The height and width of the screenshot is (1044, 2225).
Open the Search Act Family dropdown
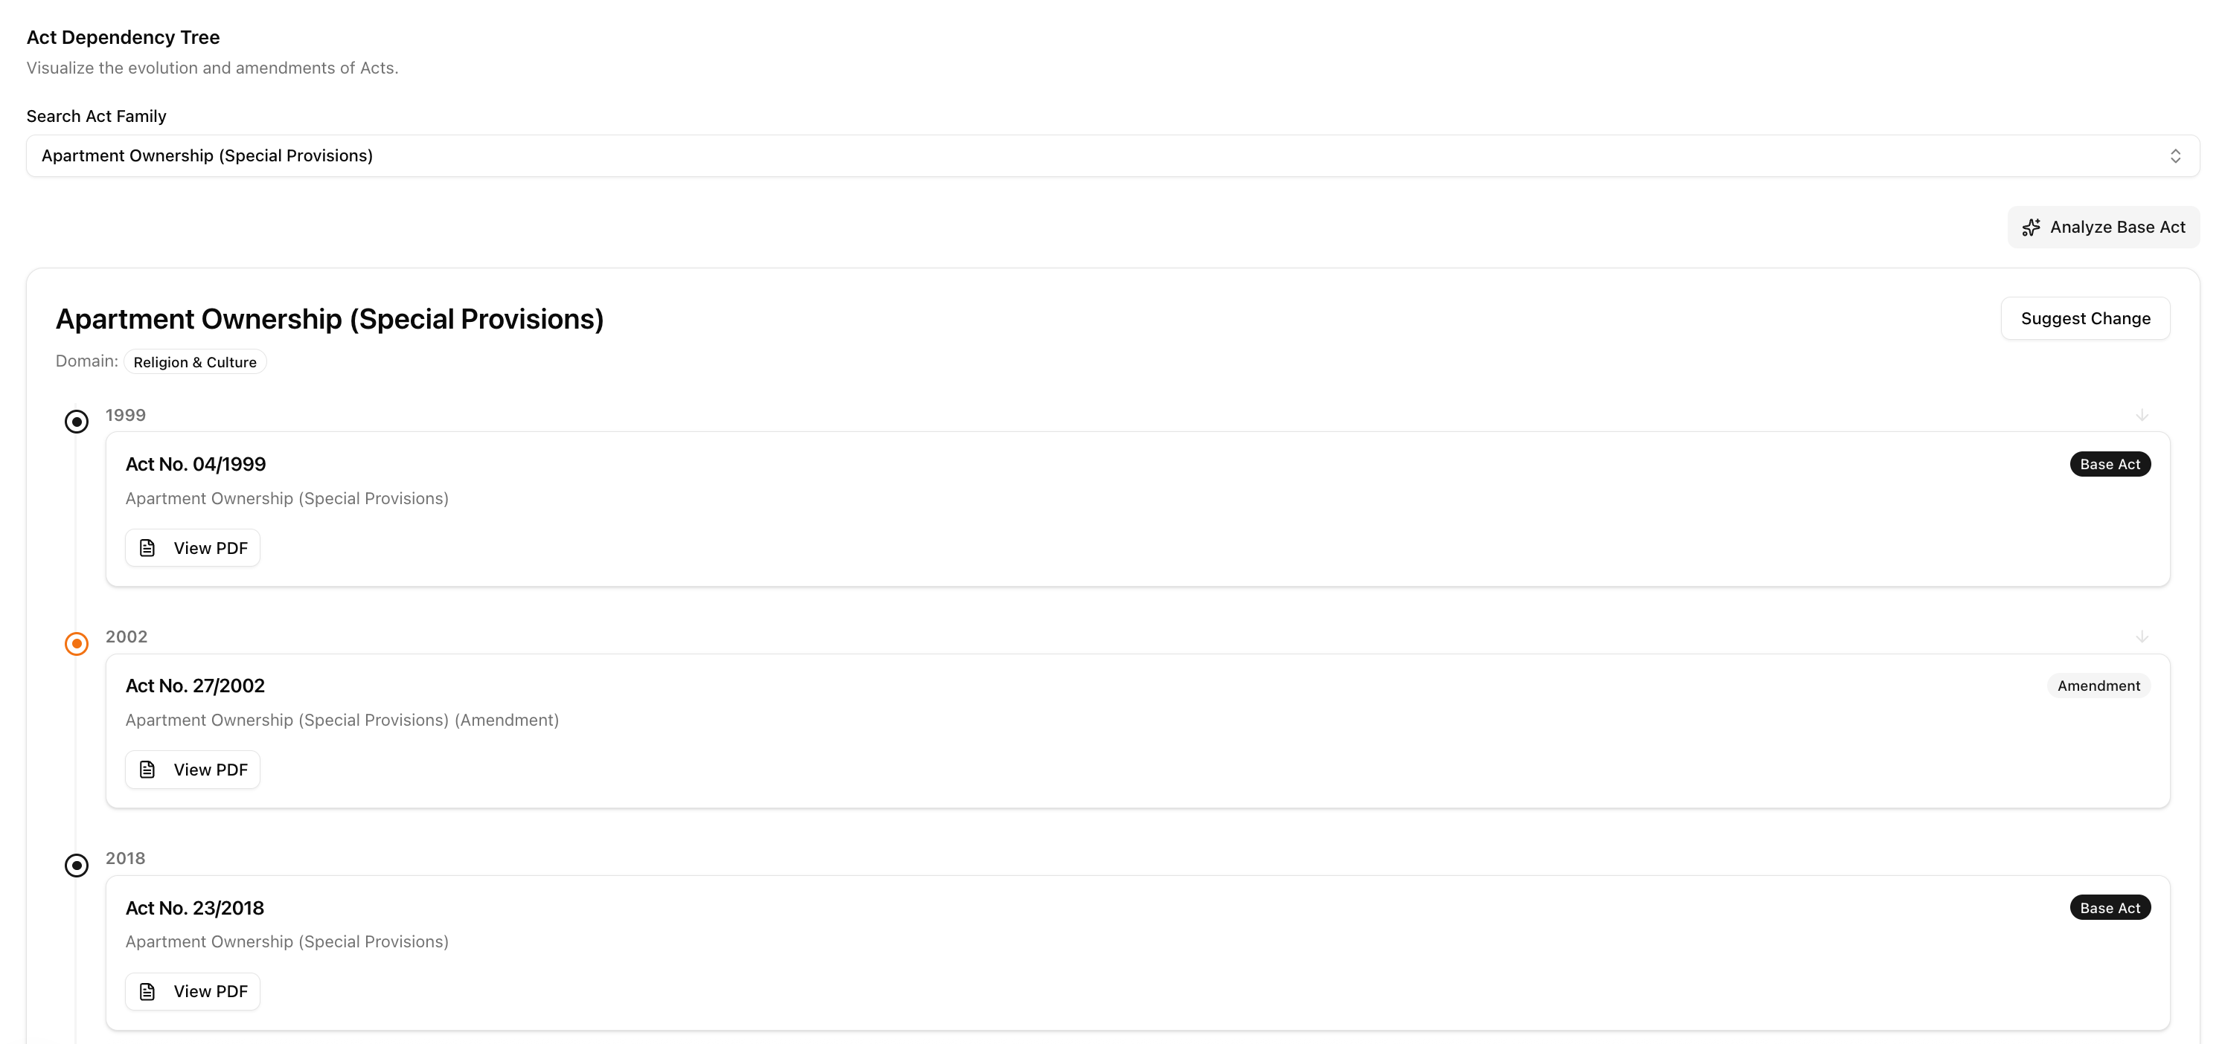pyautogui.click(x=1112, y=156)
